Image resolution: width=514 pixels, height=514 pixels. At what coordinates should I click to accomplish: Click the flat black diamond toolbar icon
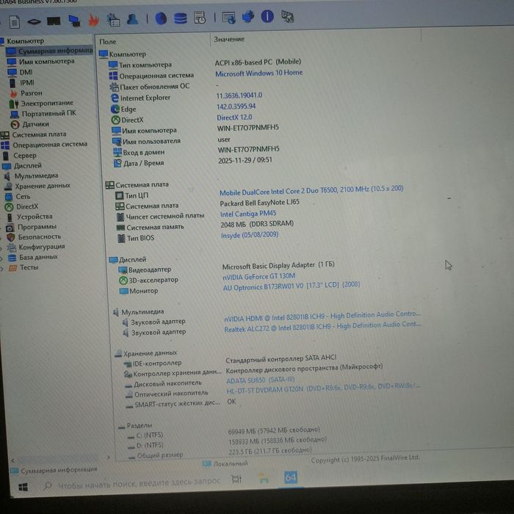point(34,22)
